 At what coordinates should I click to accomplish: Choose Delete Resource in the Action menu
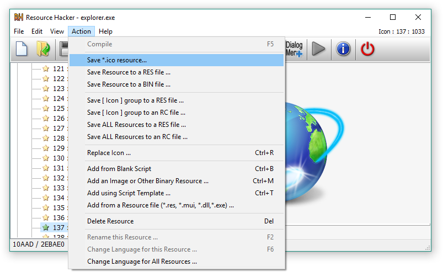110,221
